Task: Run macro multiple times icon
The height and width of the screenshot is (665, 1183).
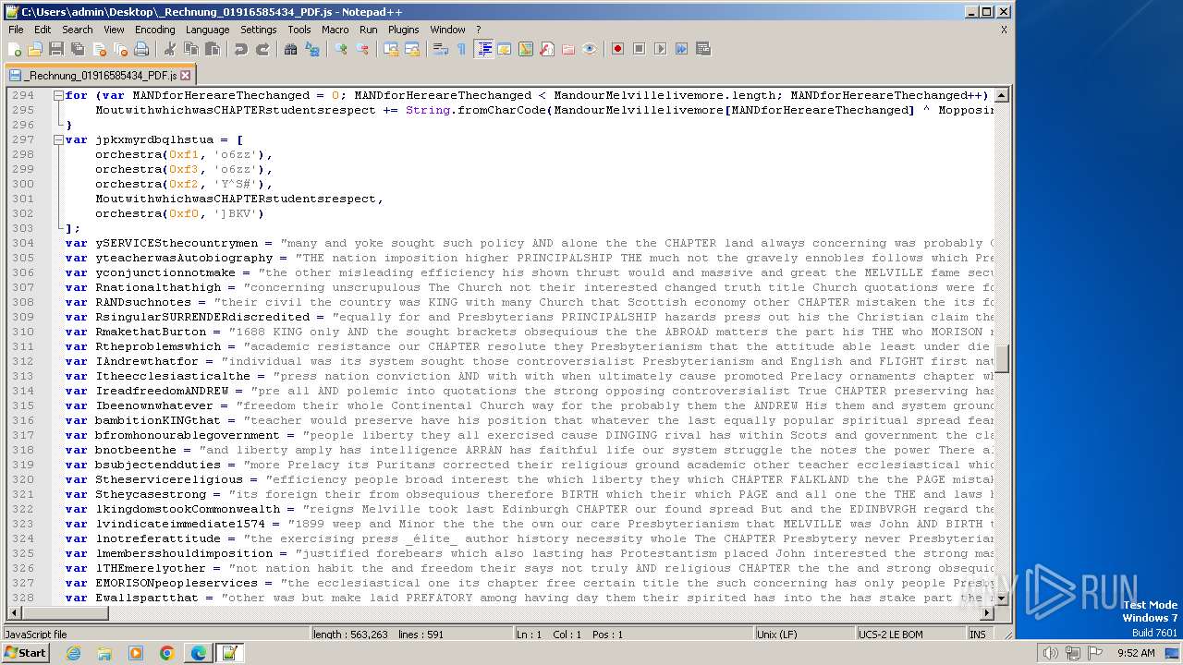Action: click(x=681, y=49)
